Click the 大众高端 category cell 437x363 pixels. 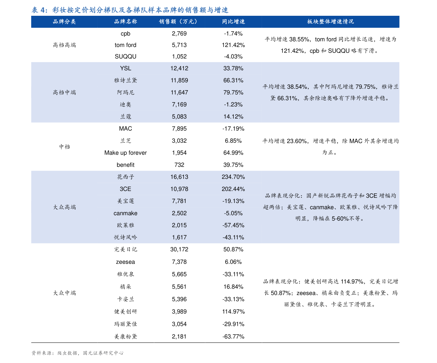tap(64, 207)
